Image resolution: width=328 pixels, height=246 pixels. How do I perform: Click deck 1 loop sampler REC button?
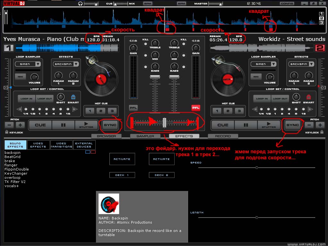tap(20, 77)
